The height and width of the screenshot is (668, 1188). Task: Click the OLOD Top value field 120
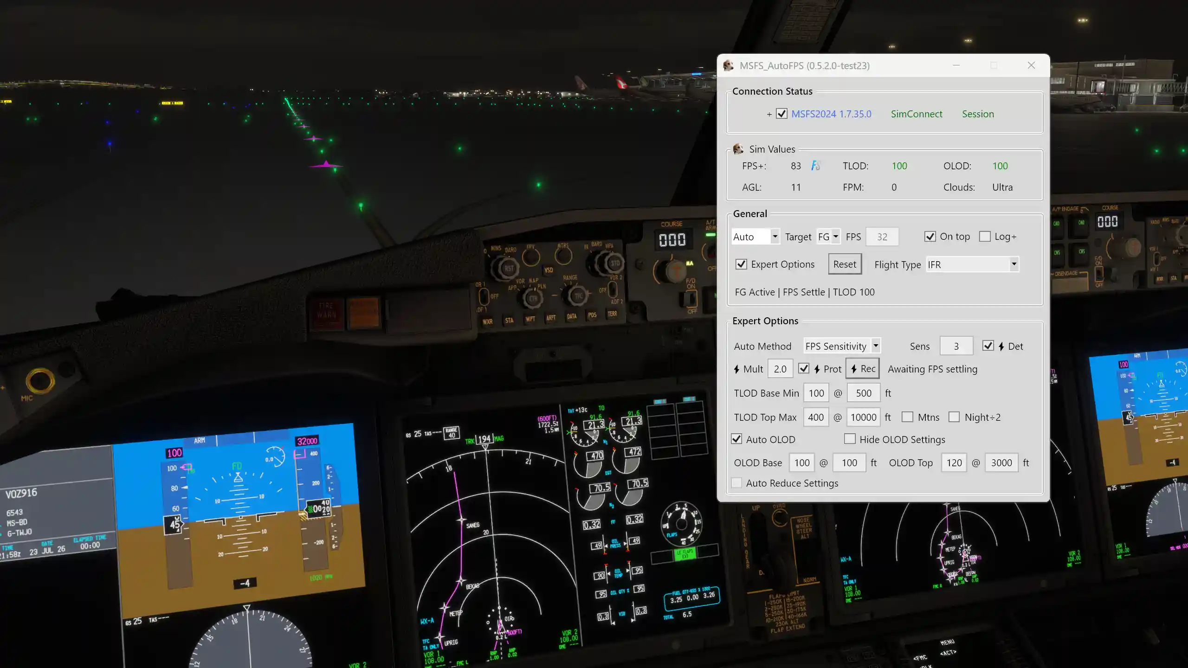point(954,462)
